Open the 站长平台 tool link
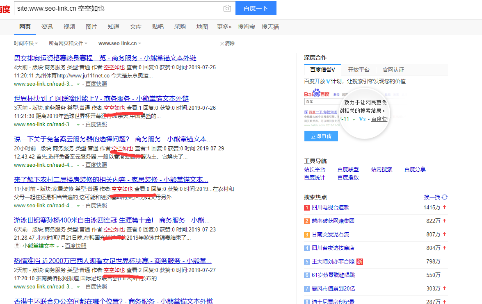Viewport: 482px width, 304px height. 315,169
